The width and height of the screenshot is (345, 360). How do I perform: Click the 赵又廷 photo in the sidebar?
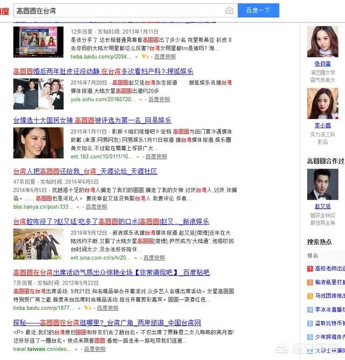tap(323, 185)
